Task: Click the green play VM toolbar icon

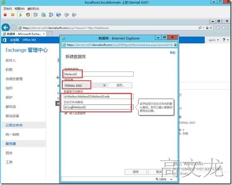Action: click(x=20, y=15)
